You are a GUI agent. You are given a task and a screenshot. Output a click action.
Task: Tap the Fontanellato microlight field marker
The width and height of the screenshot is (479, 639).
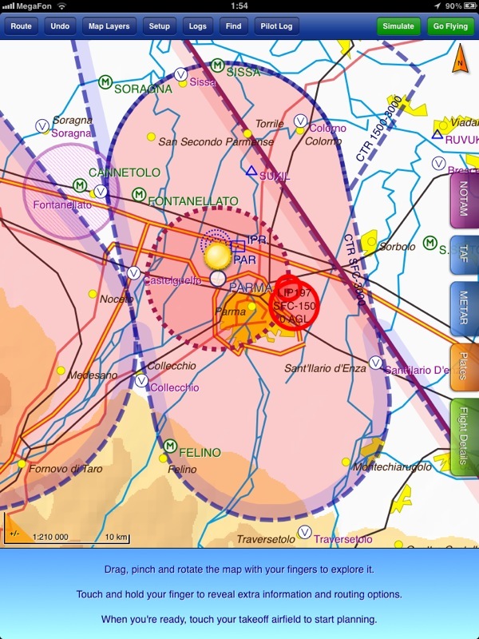139,194
